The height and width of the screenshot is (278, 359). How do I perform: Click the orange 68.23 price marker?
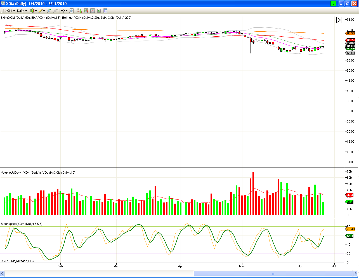tap(351, 33)
